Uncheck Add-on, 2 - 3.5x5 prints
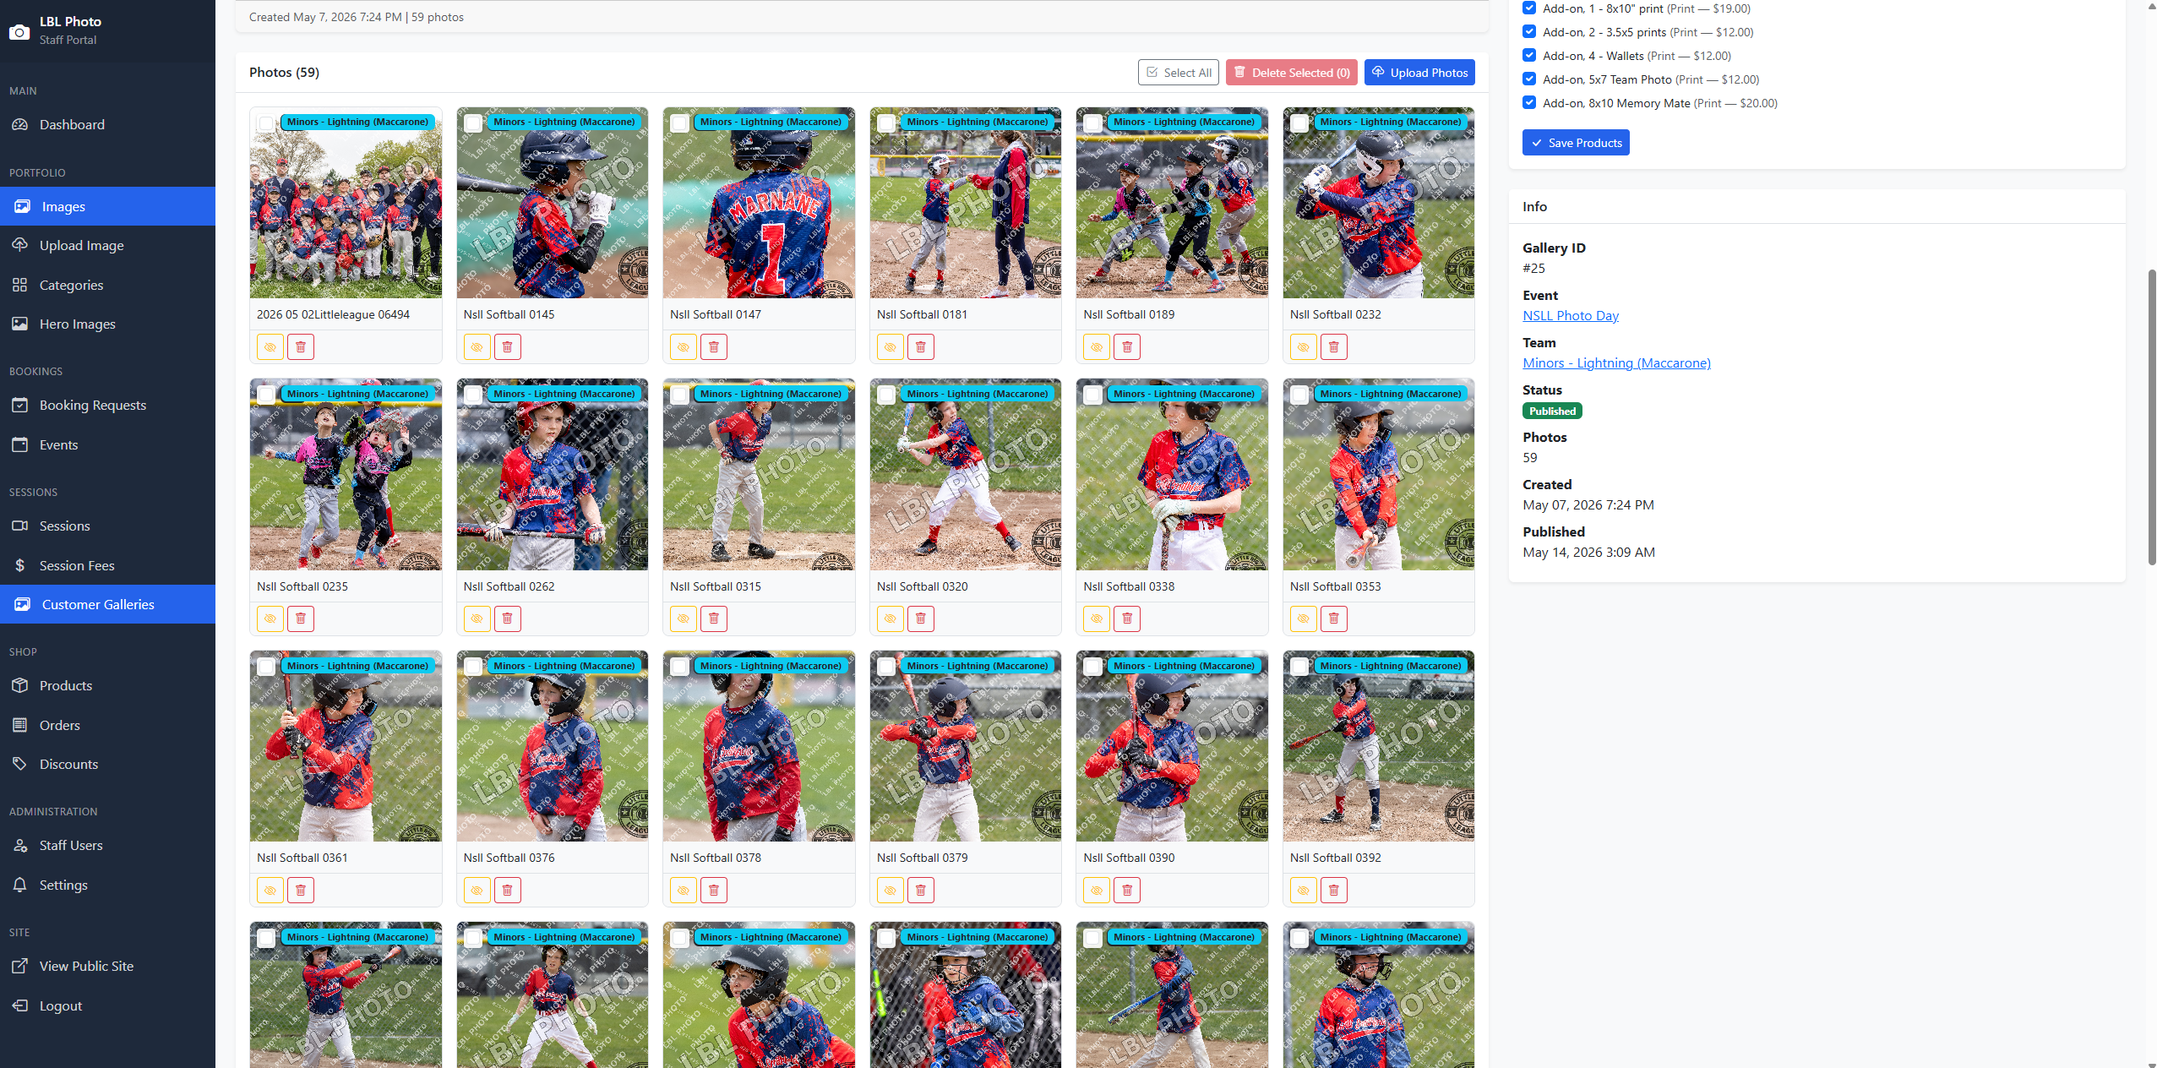2157x1068 pixels. pos(1529,32)
